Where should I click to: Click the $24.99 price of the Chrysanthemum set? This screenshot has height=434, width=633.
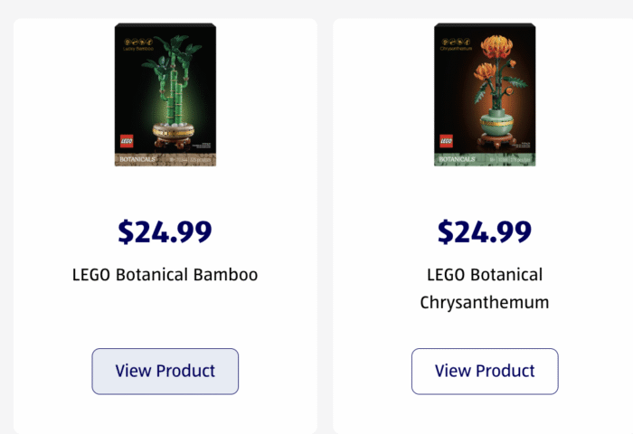484,231
